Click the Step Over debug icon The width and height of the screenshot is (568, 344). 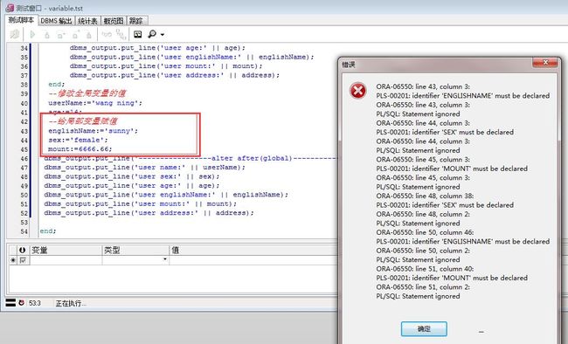pos(61,35)
